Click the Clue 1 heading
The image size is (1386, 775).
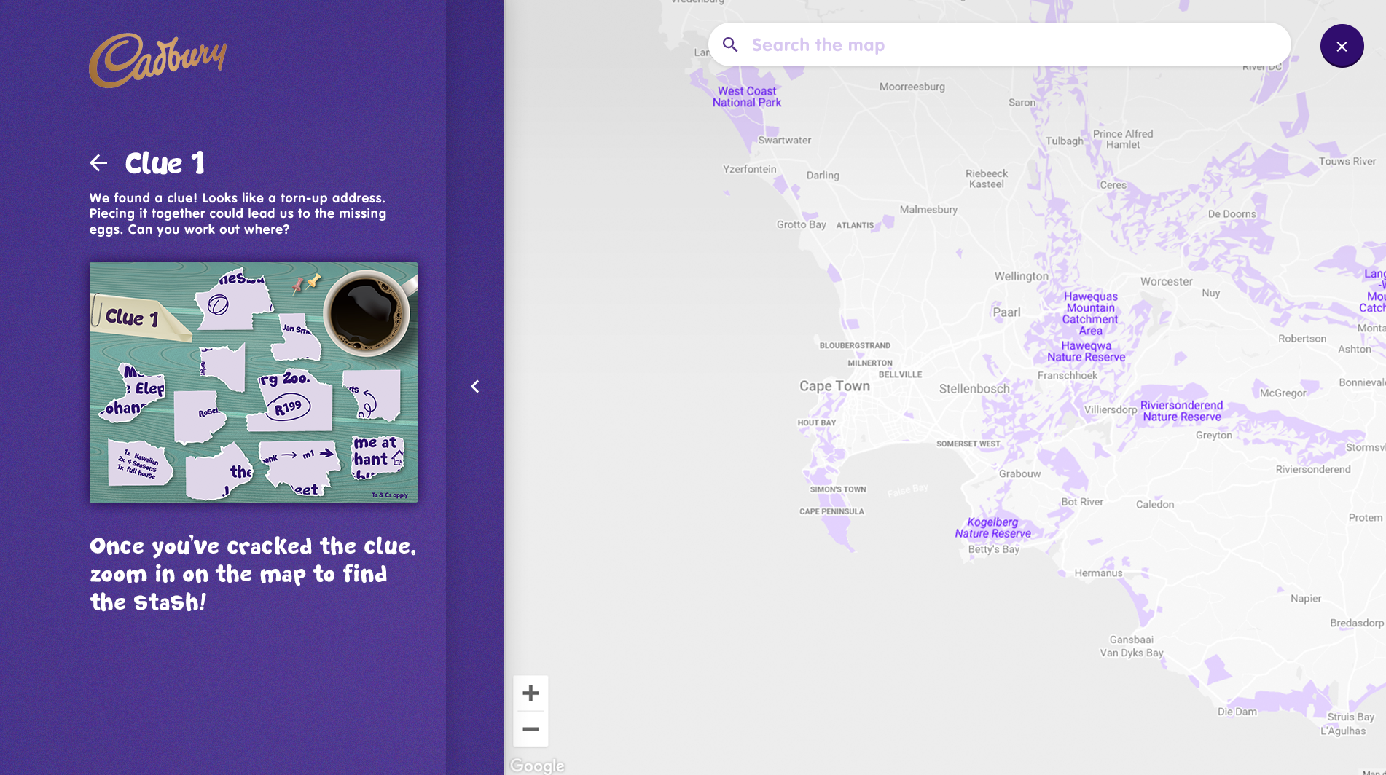coord(165,163)
